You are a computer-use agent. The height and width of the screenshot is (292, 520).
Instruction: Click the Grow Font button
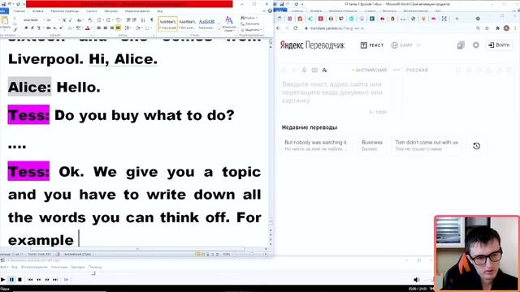click(64, 20)
